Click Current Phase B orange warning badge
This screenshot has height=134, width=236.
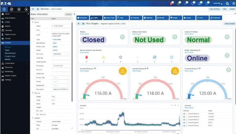pos(175,71)
